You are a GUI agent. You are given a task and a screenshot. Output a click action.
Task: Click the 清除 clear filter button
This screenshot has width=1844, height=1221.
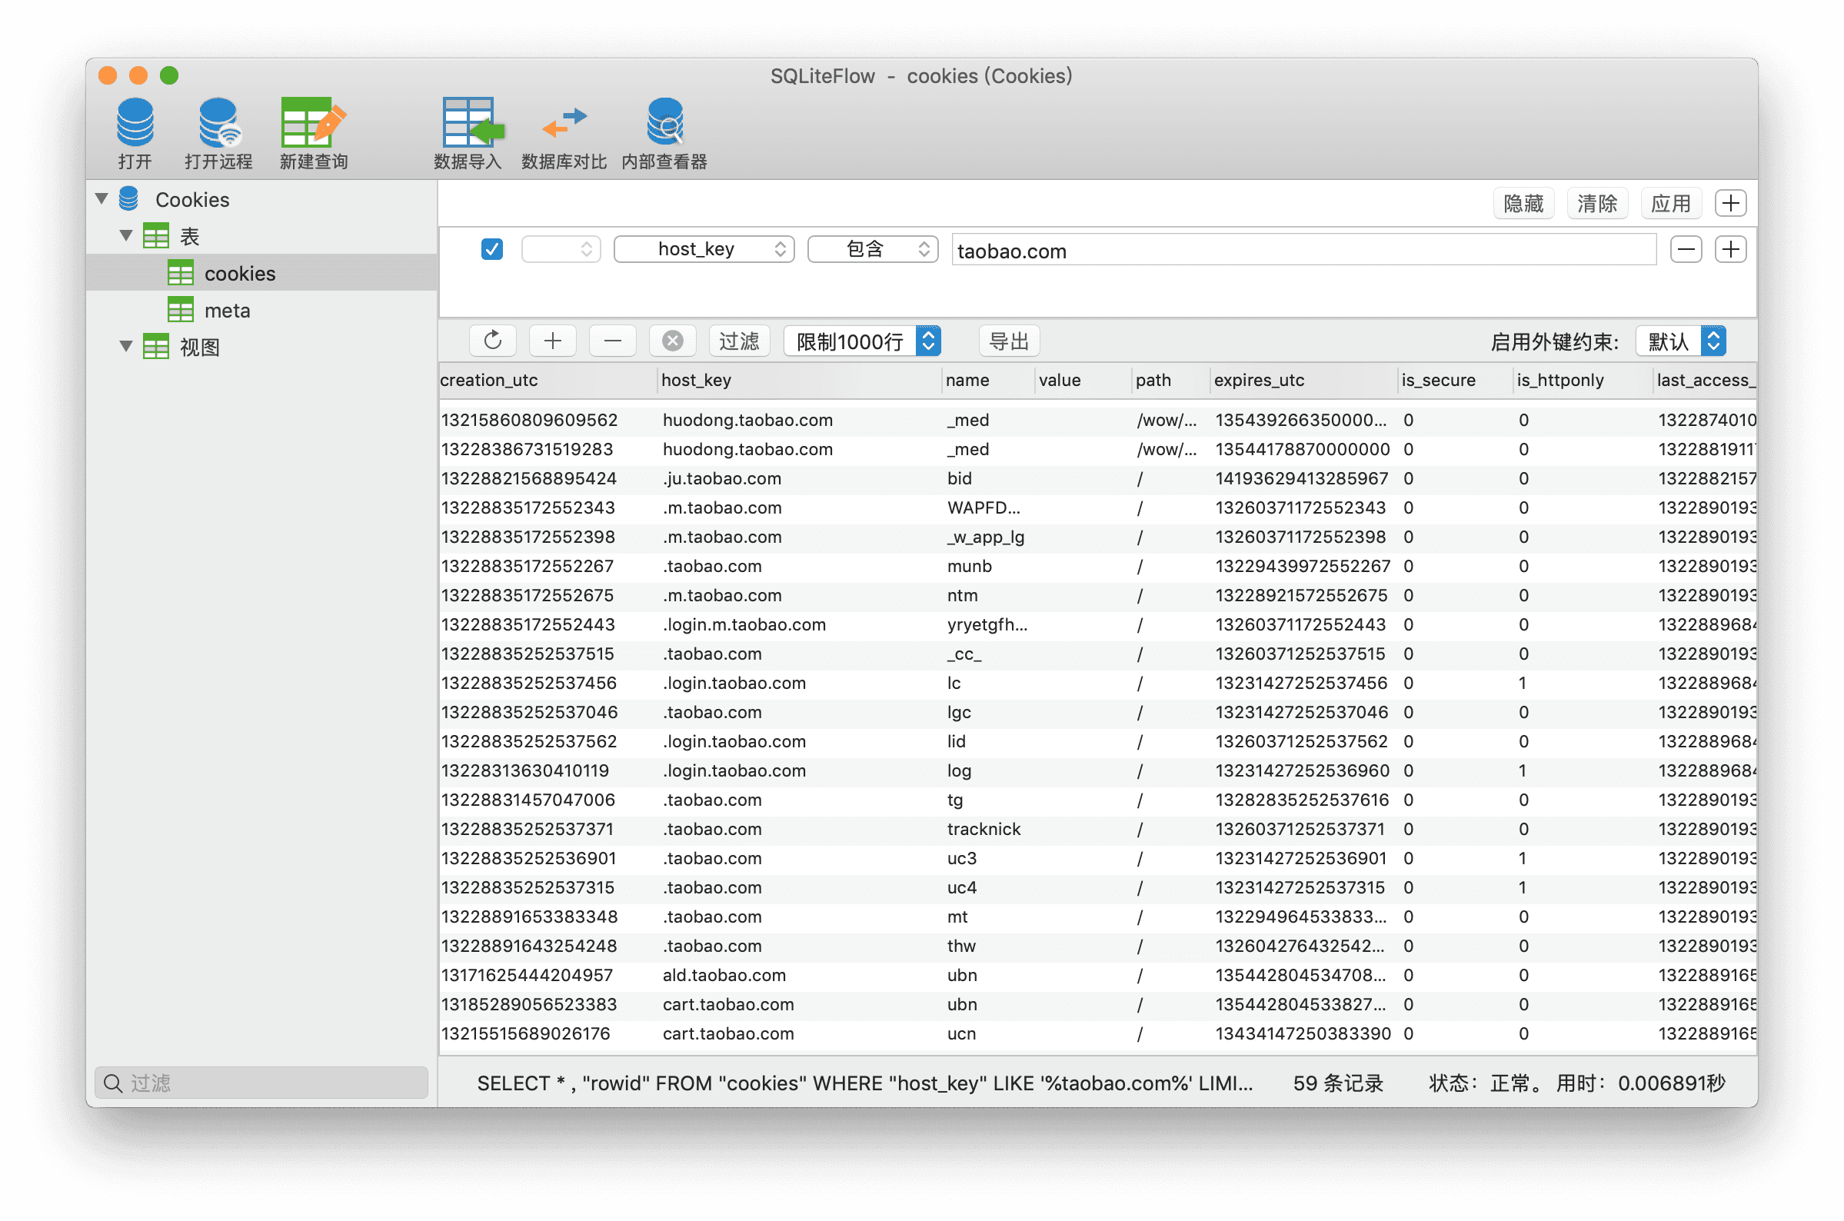1597,203
